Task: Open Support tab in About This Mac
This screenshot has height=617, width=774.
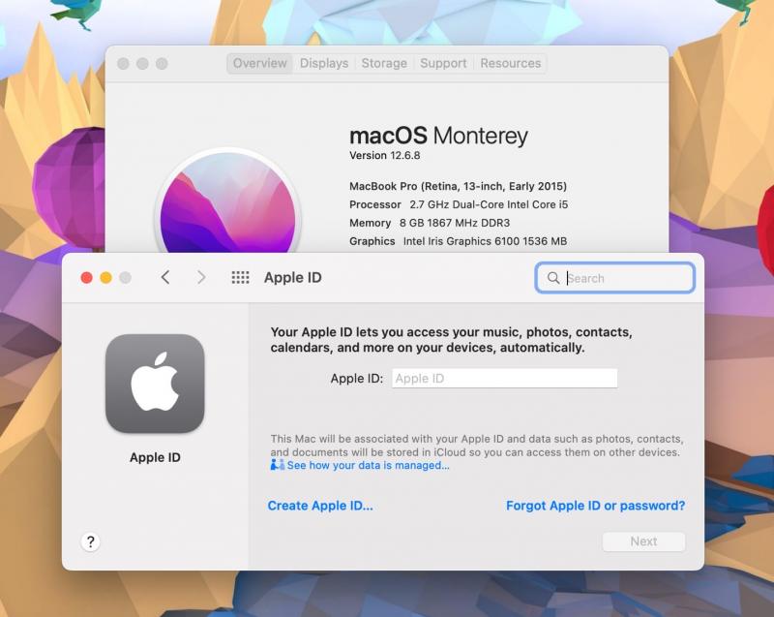Action: pos(443,63)
